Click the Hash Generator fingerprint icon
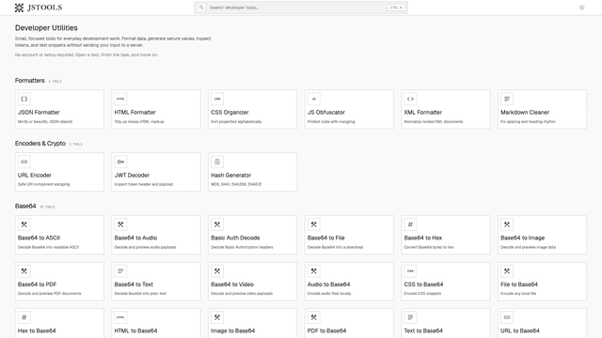The image size is (602, 338). 217,161
